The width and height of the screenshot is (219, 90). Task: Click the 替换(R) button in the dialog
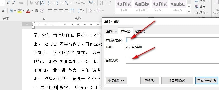pos(149,81)
